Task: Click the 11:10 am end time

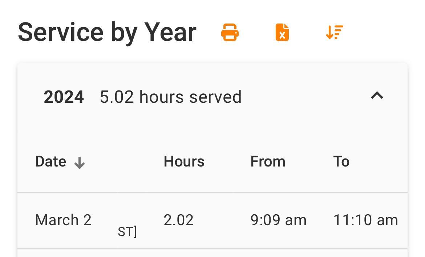Action: [365, 220]
